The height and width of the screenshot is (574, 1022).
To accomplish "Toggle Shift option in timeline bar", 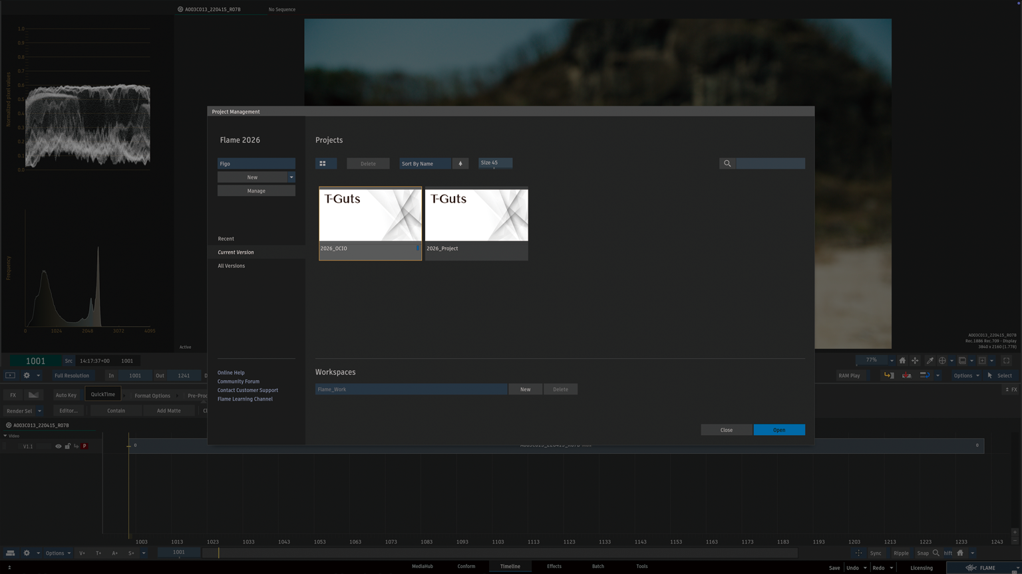I will coord(947,553).
